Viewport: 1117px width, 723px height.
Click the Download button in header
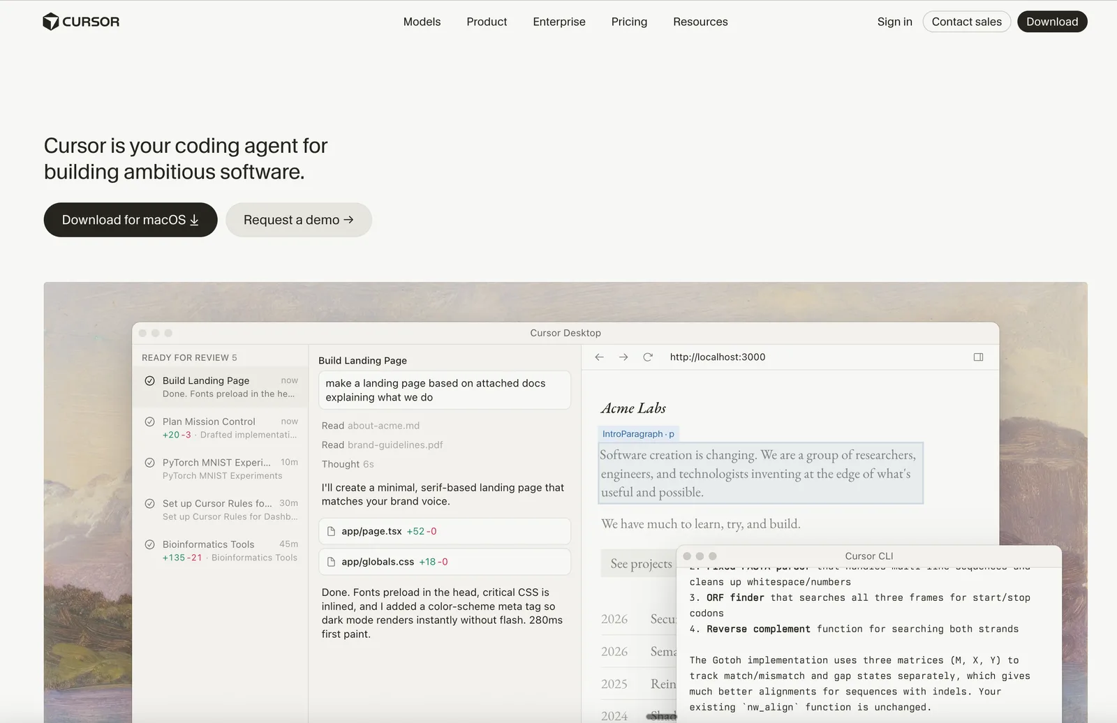pos(1052,22)
